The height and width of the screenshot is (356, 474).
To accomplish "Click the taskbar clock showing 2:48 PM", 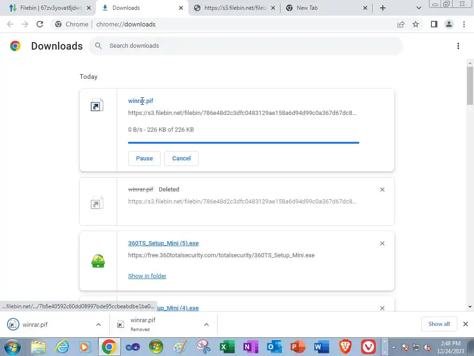I will coord(450,347).
